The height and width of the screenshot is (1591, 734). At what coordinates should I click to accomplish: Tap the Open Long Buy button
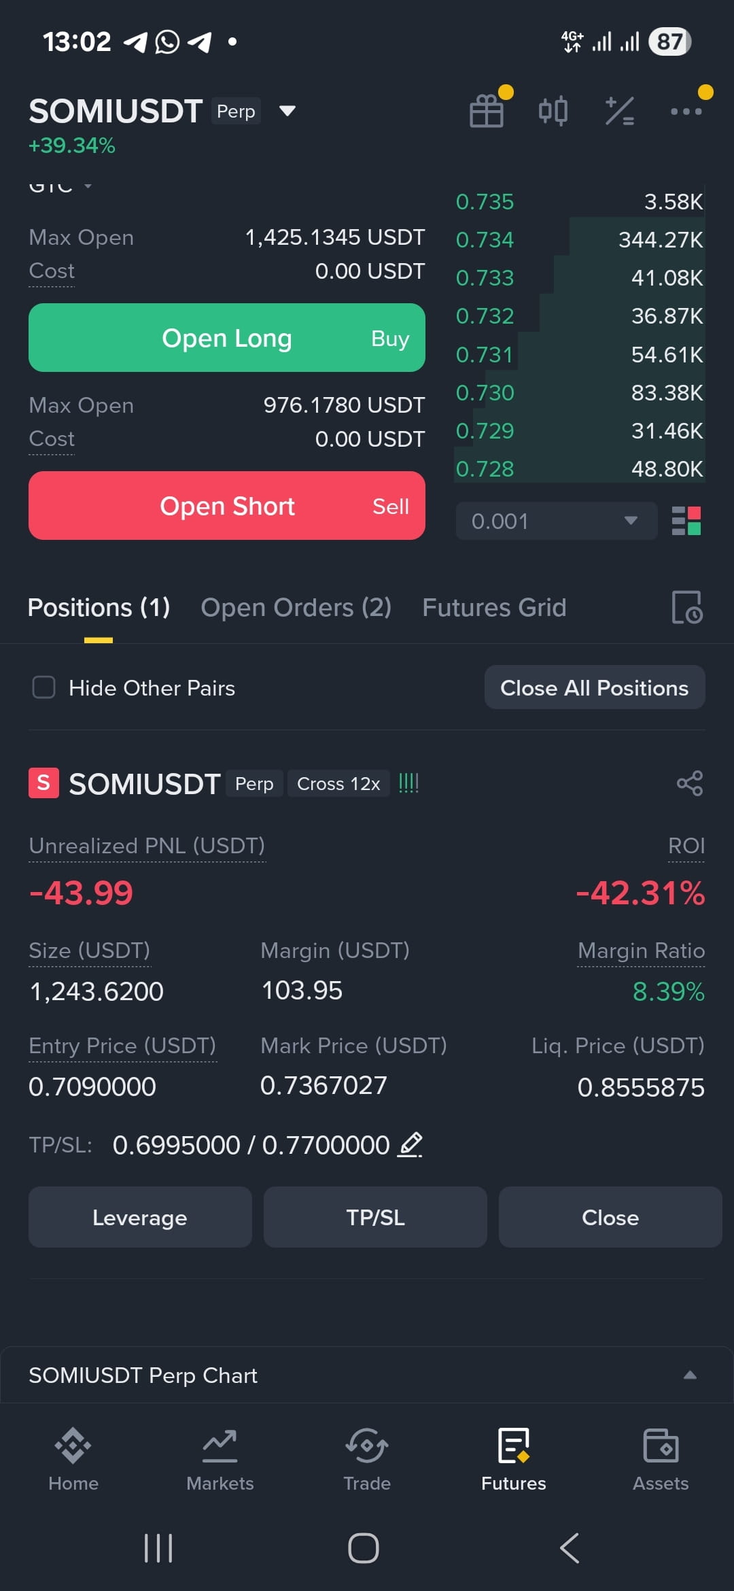(x=227, y=338)
